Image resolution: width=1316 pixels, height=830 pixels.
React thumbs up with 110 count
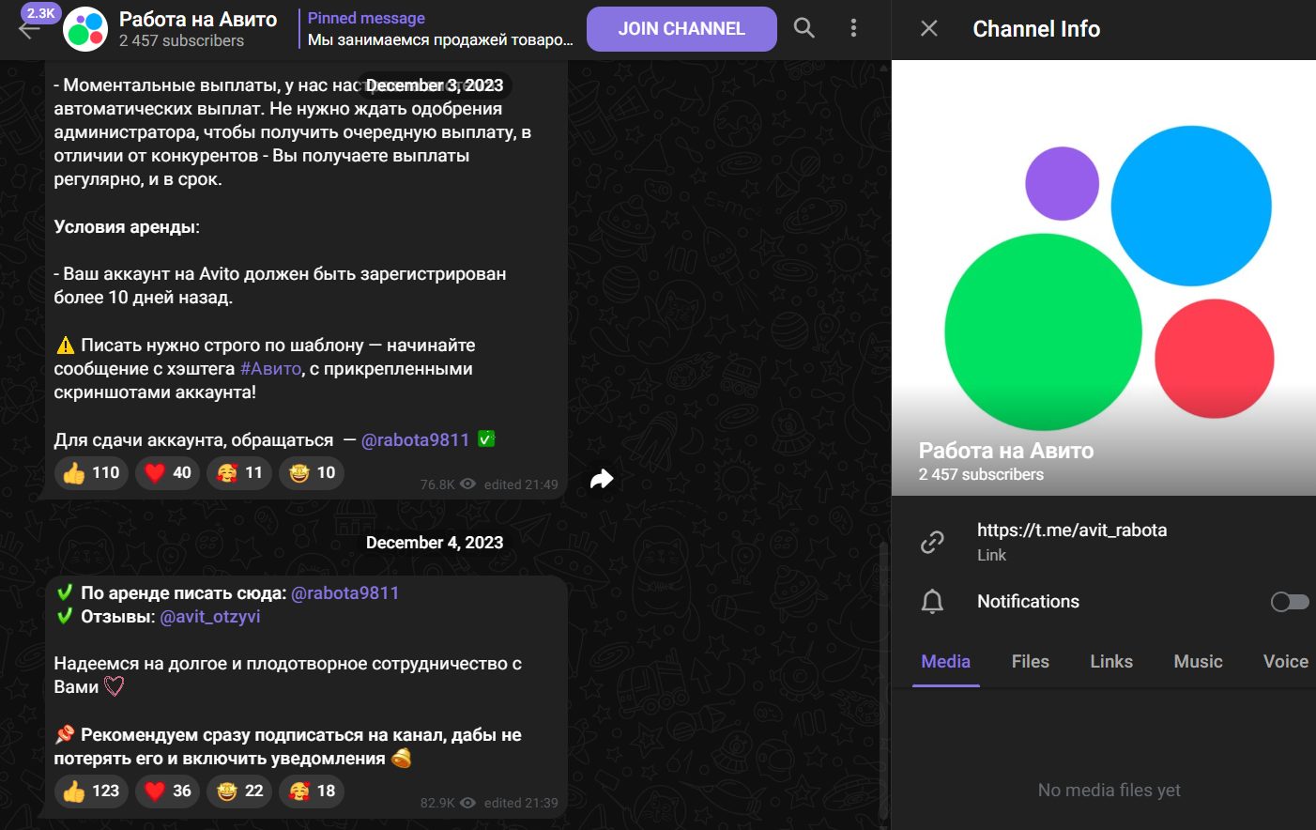click(91, 472)
